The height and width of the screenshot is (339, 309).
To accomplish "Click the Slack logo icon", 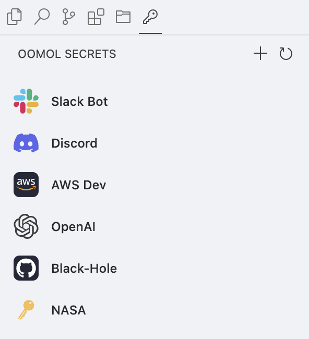I will click(x=26, y=101).
